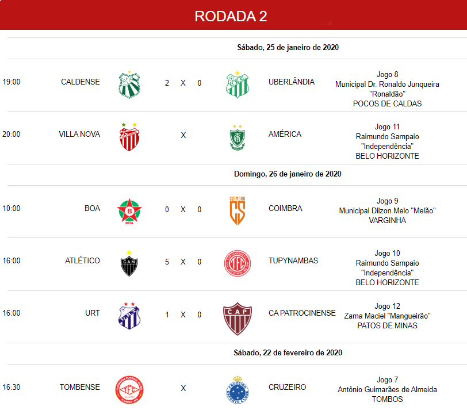Click the RODADA 2 header banner

pyautogui.click(x=234, y=15)
